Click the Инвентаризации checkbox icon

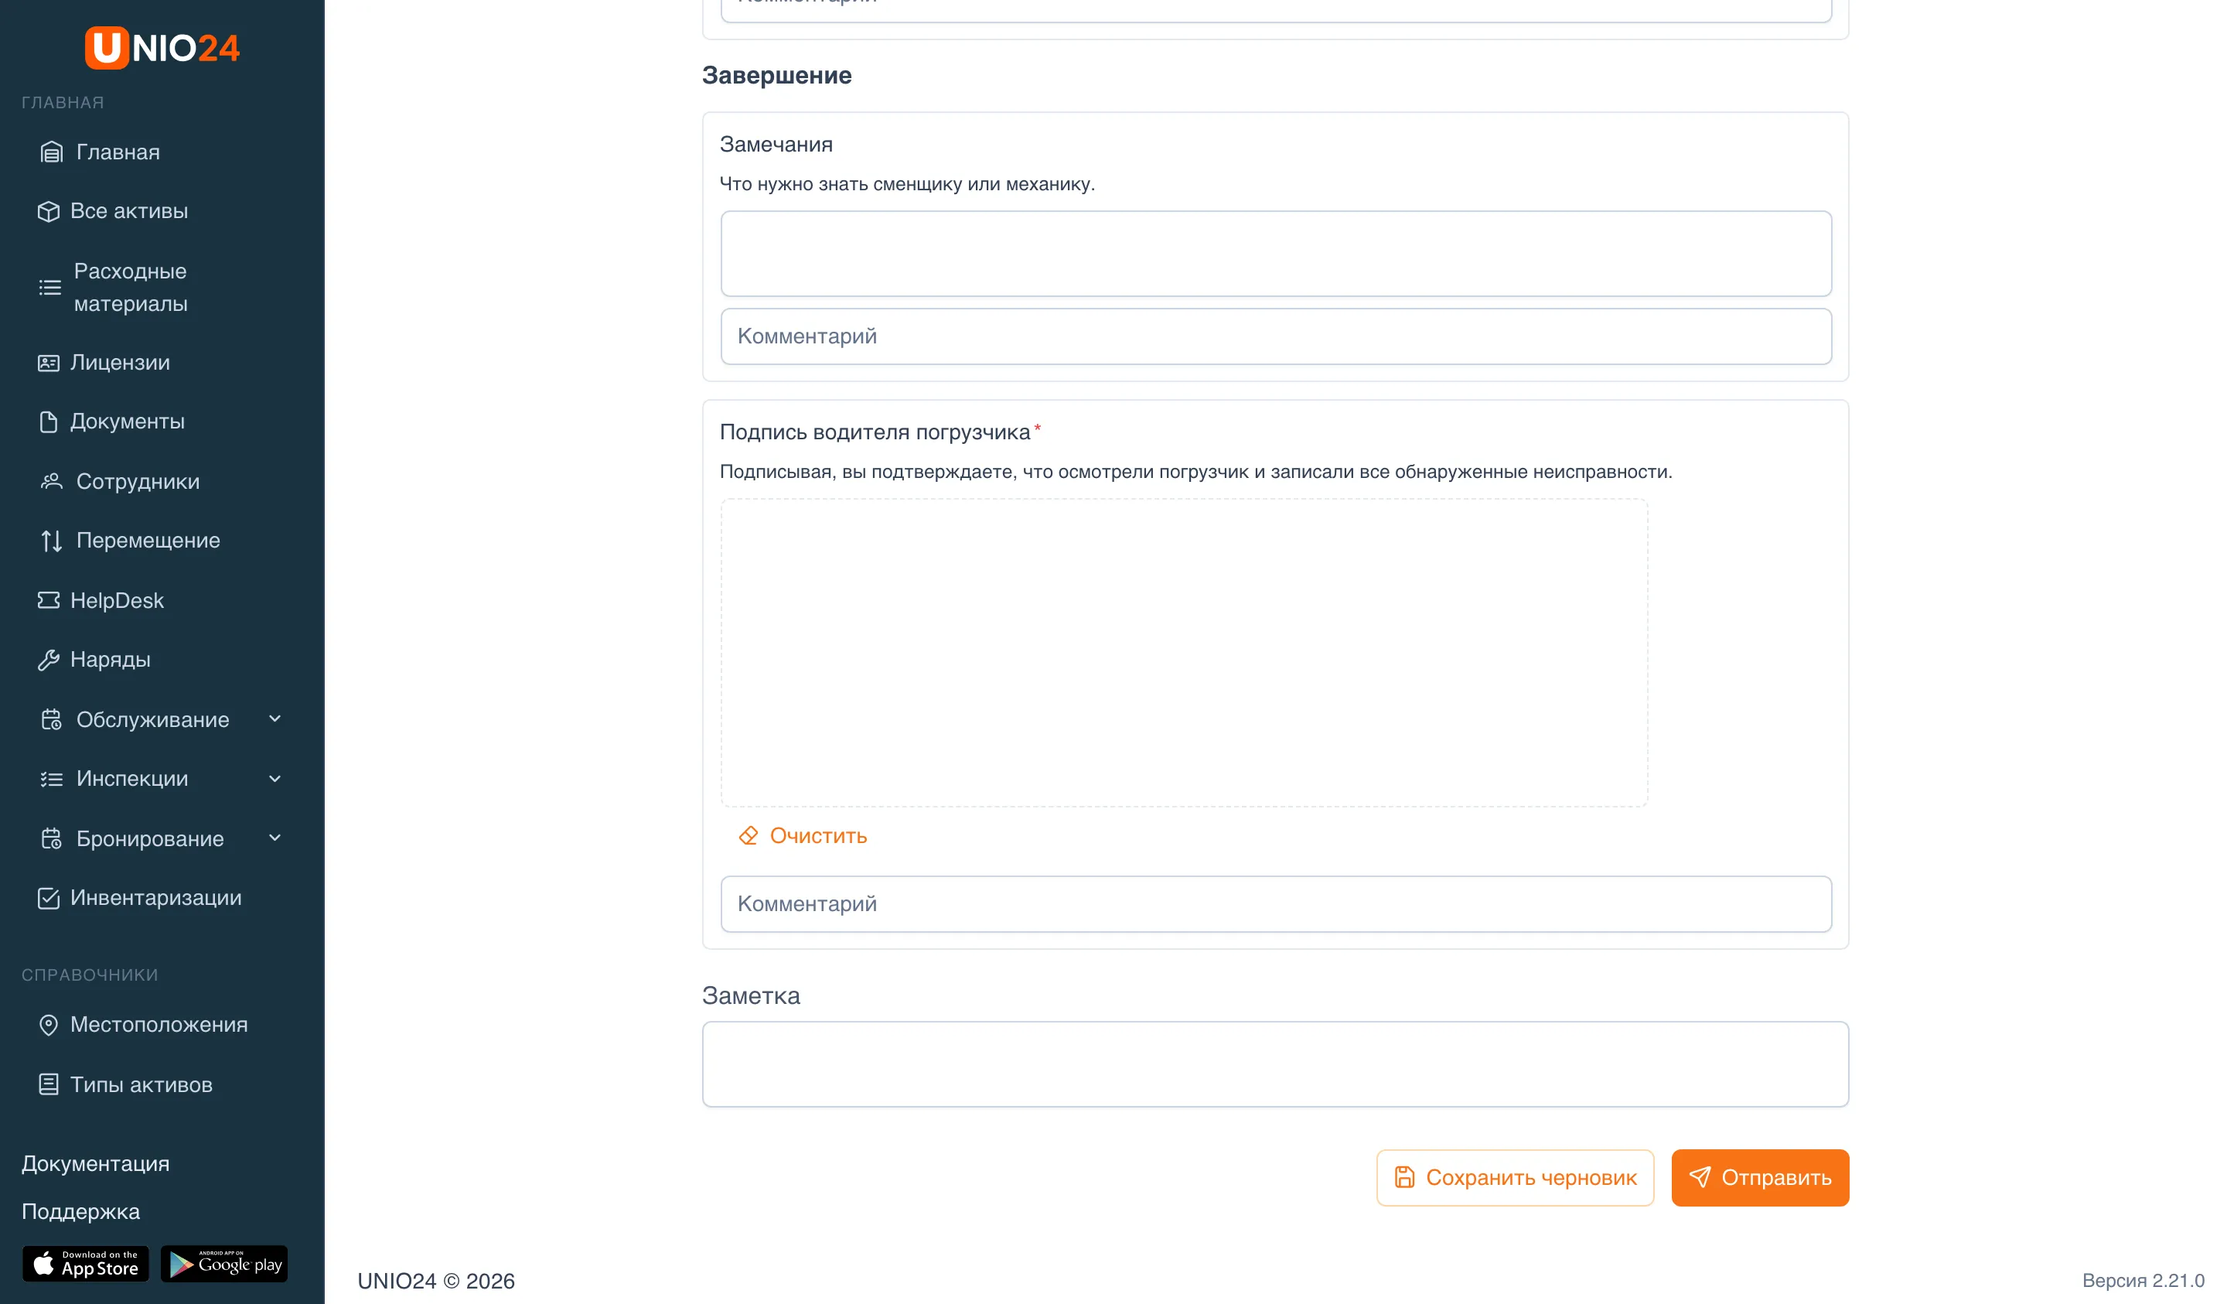49,898
